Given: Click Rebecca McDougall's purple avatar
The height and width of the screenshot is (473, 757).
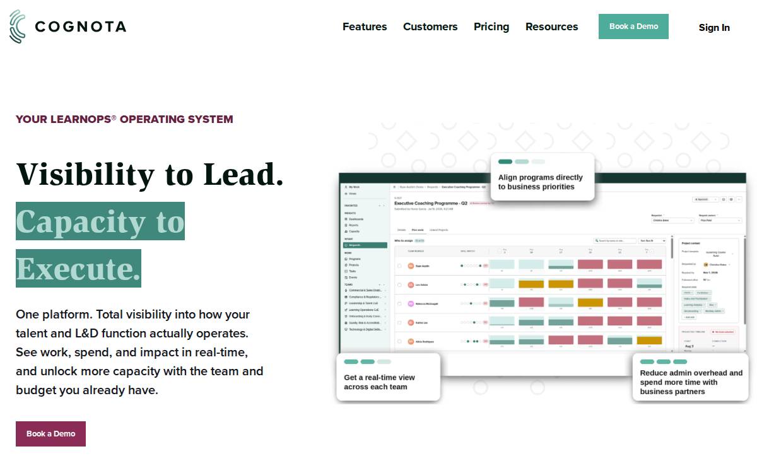Looking at the screenshot, I should coord(411,304).
